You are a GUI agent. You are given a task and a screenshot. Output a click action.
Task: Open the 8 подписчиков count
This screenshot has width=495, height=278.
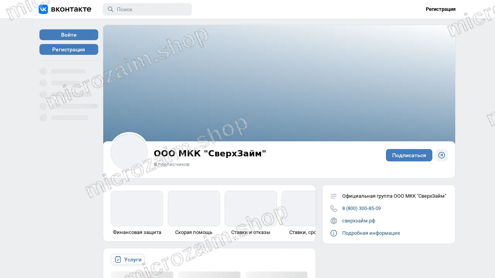pyautogui.click(x=172, y=164)
